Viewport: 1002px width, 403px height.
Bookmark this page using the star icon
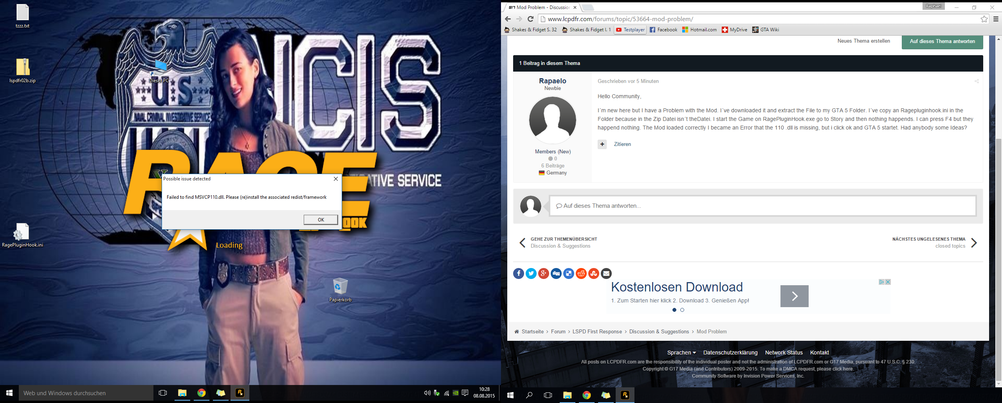pyautogui.click(x=984, y=19)
